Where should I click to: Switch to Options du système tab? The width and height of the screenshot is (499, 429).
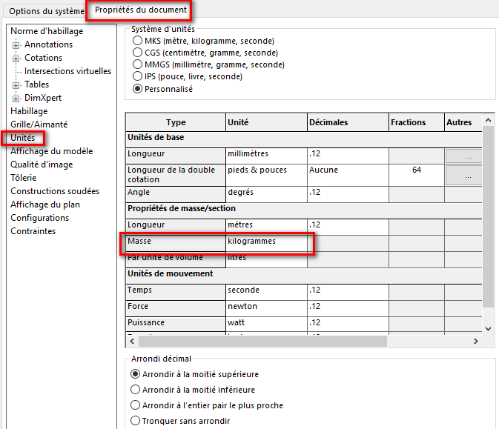click(42, 11)
